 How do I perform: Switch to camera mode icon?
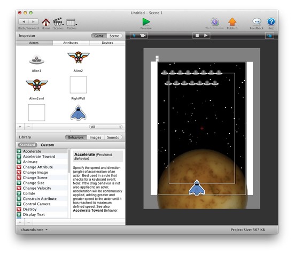143,35
